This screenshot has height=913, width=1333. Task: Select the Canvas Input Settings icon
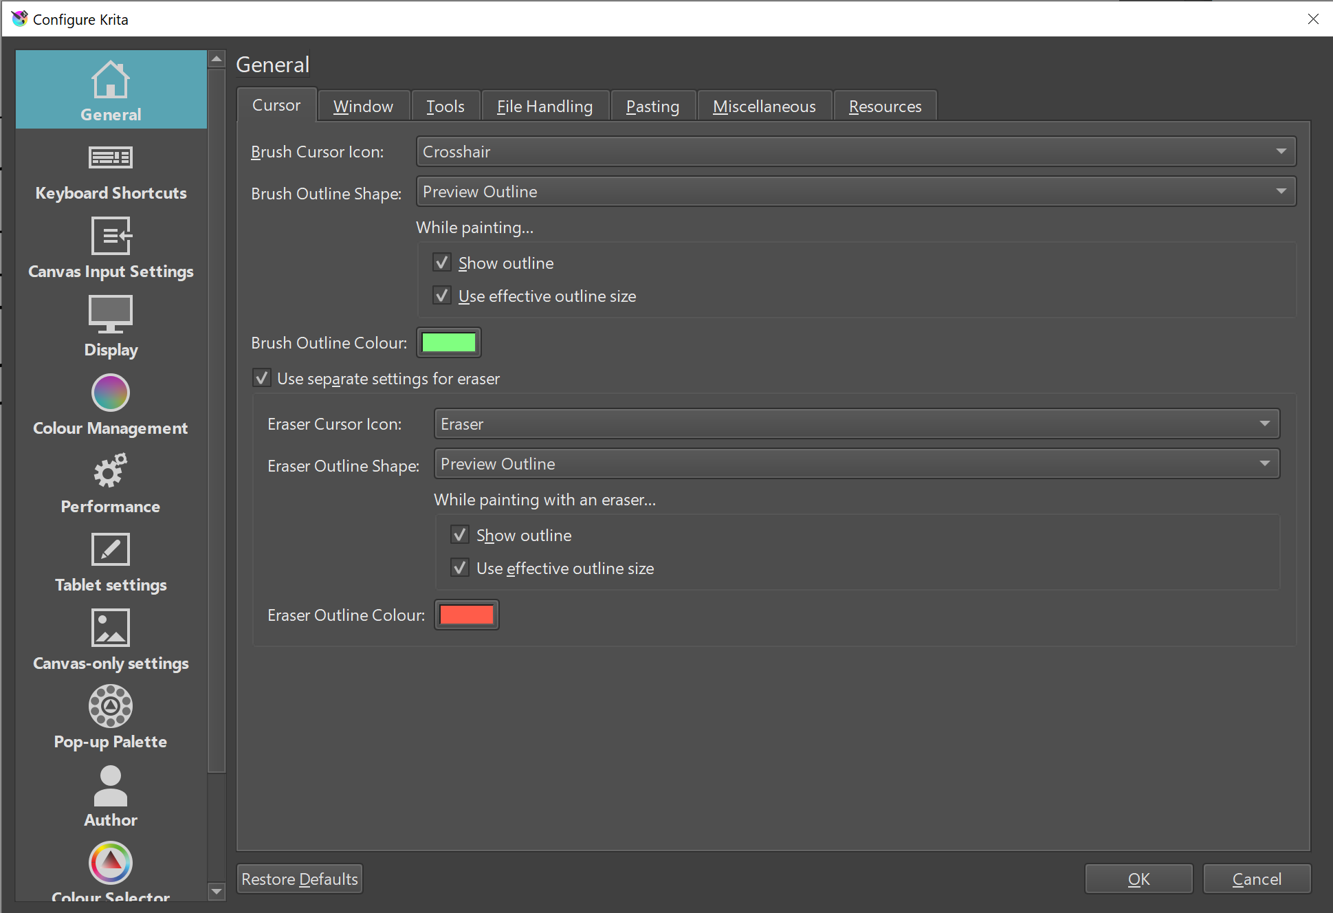[111, 236]
